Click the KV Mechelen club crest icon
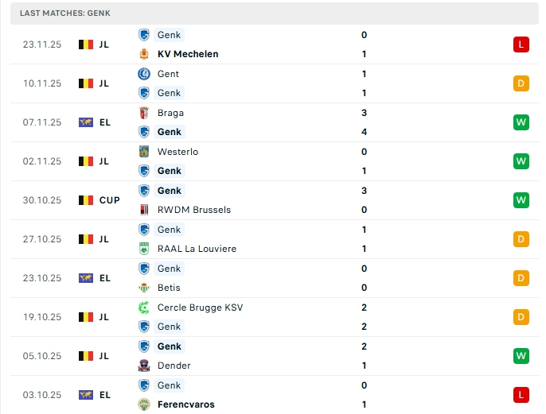The height and width of the screenshot is (414, 546). 144,54
